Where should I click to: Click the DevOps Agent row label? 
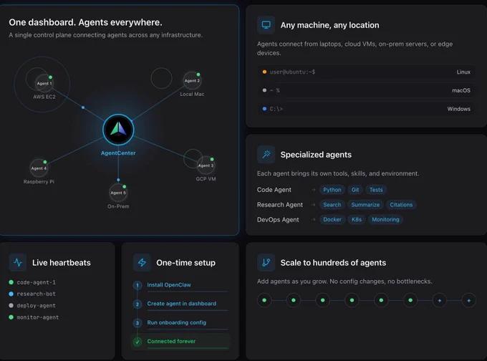[x=278, y=220]
